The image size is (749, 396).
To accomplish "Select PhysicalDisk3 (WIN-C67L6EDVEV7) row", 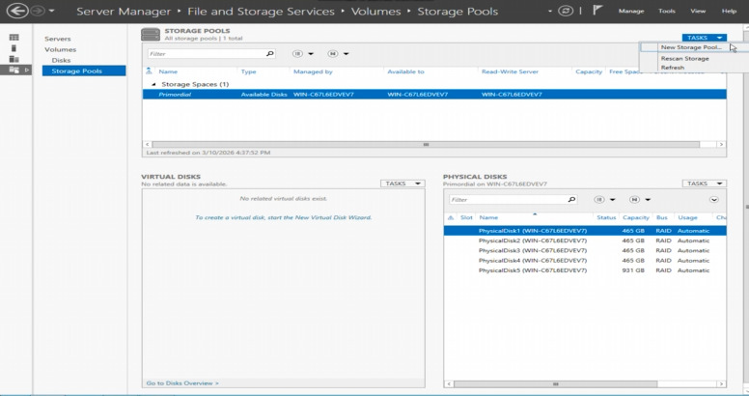I will 585,250.
